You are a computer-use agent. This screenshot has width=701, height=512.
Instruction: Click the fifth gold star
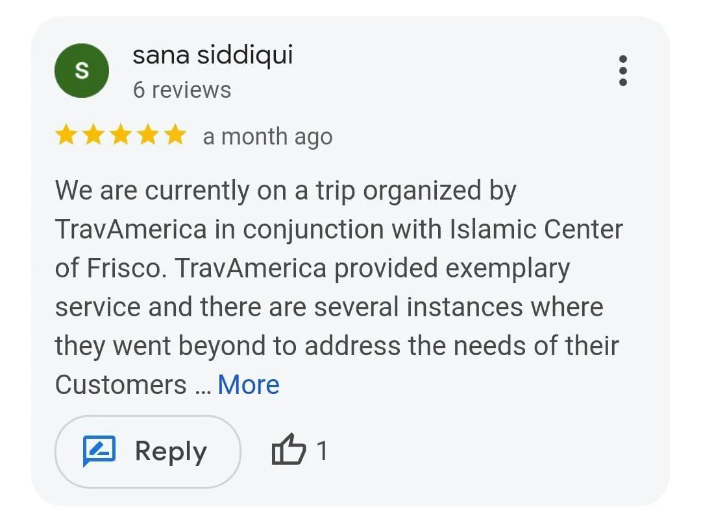point(175,135)
